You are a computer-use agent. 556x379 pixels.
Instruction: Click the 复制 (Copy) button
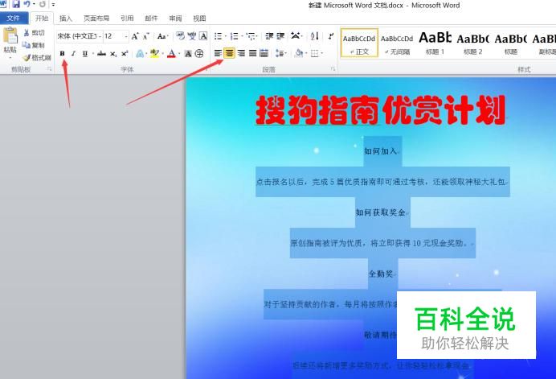[x=35, y=45]
